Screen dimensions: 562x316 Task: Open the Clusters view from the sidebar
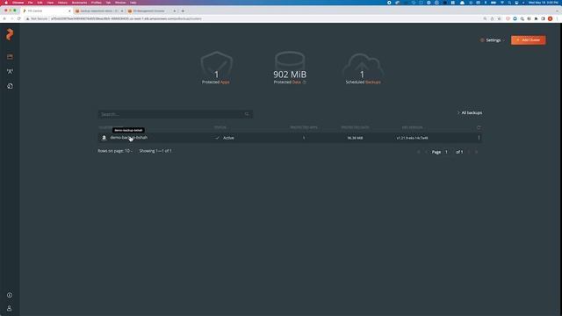pyautogui.click(x=10, y=57)
